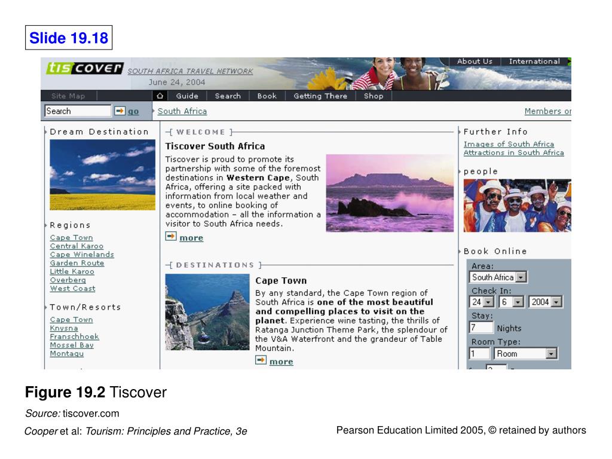This screenshot has height=459, width=612.
Task: Click the arrow icon beside Cape Town more
Action: click(261, 360)
